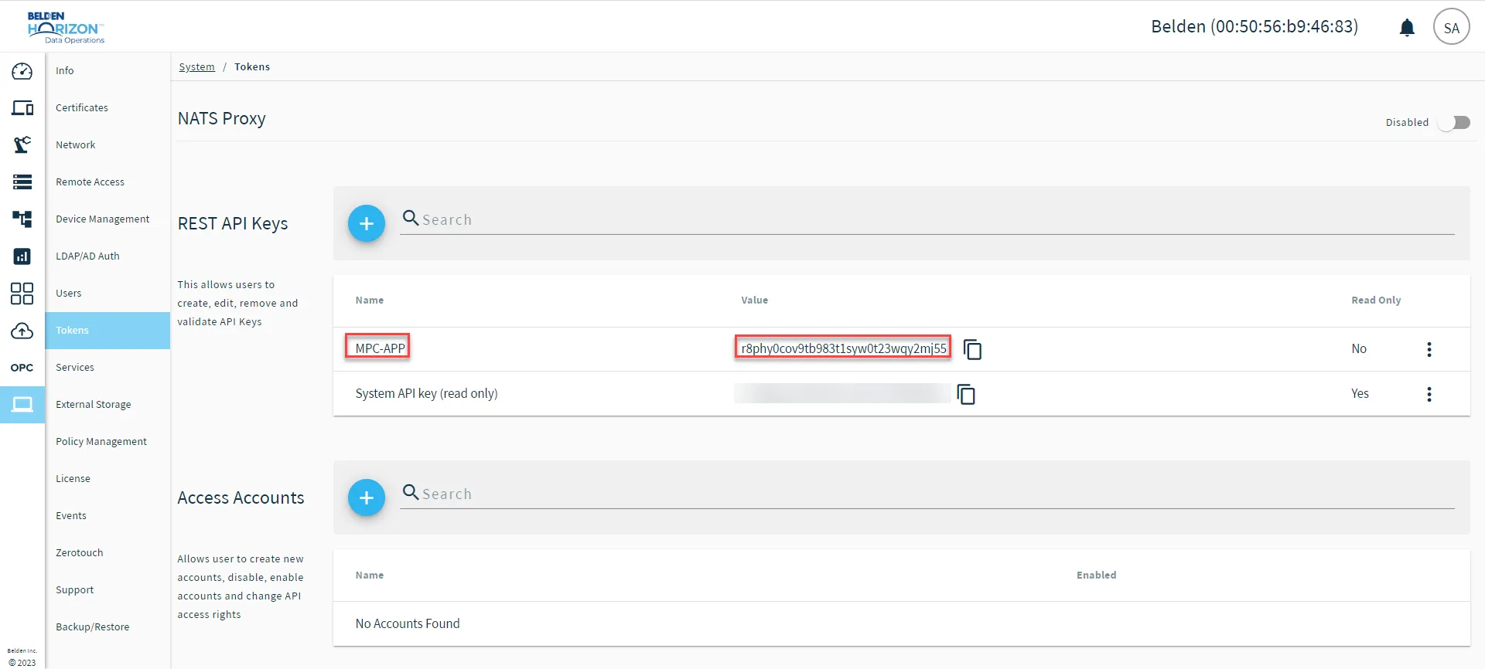Click the "No" read-only value for MPC-APP
Viewport: 1485px width, 669px height.
pos(1359,349)
